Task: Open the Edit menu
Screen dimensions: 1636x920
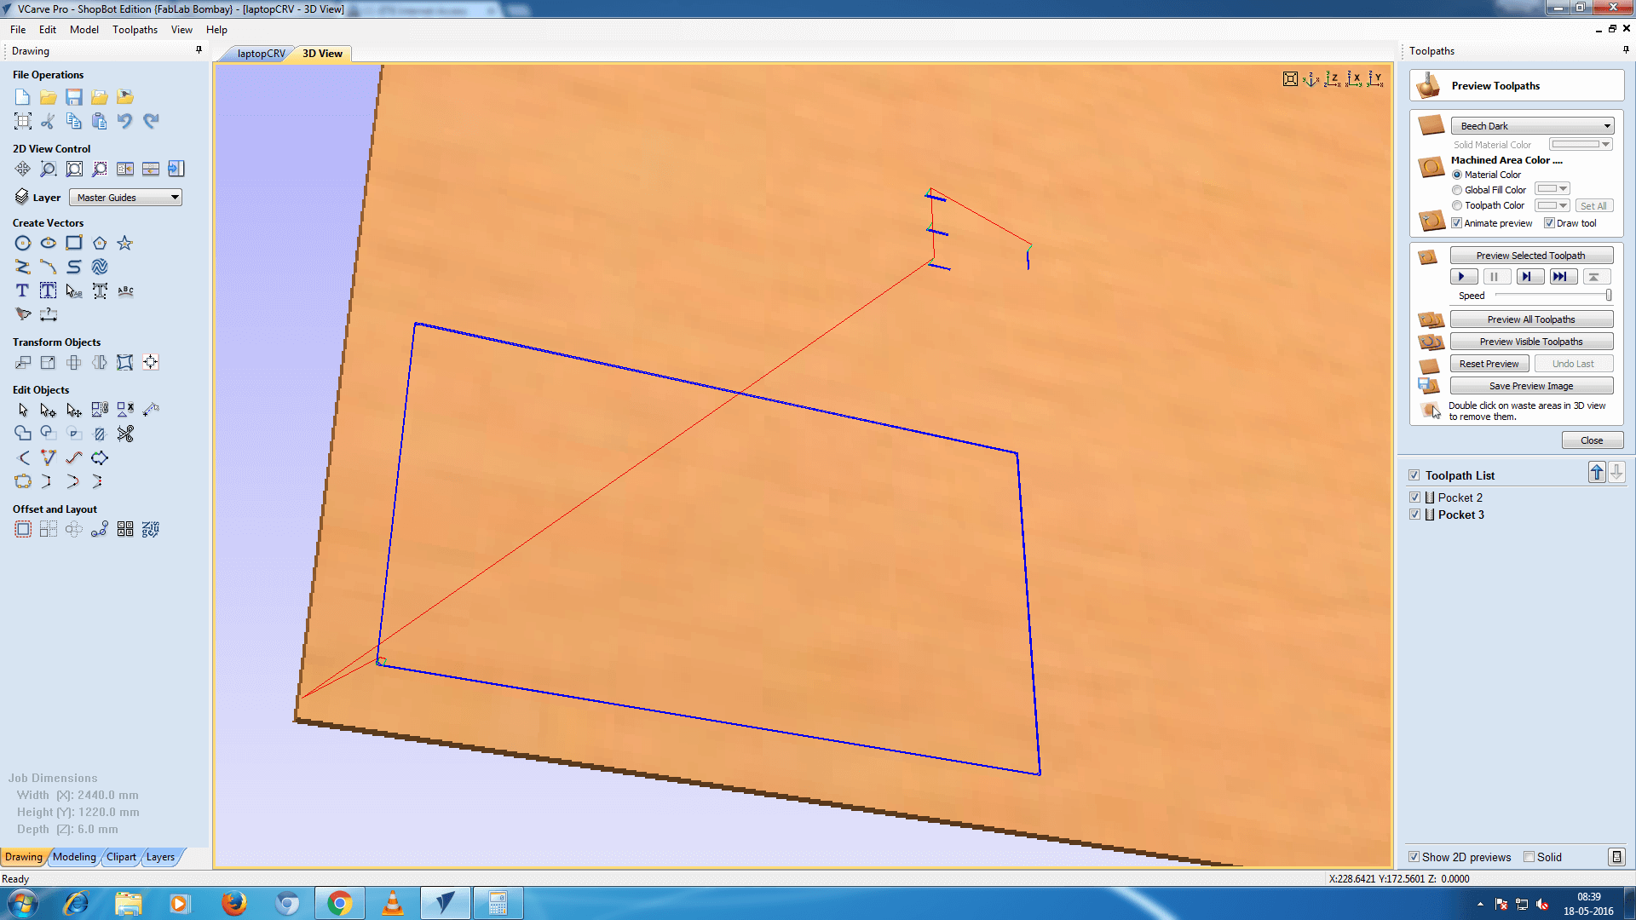Action: (48, 29)
